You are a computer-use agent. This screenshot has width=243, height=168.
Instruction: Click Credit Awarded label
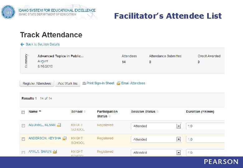pyautogui.click(x=209, y=56)
